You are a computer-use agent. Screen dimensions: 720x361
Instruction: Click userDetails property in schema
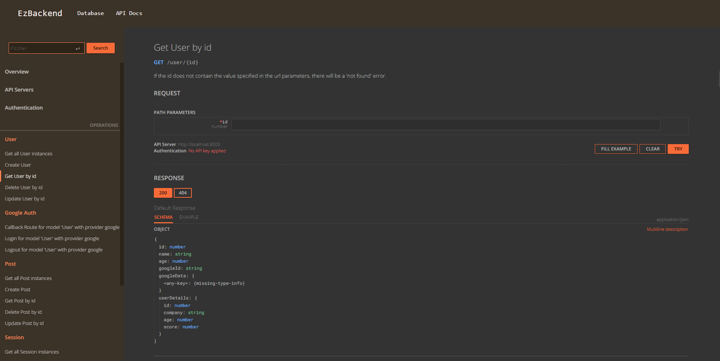point(173,298)
